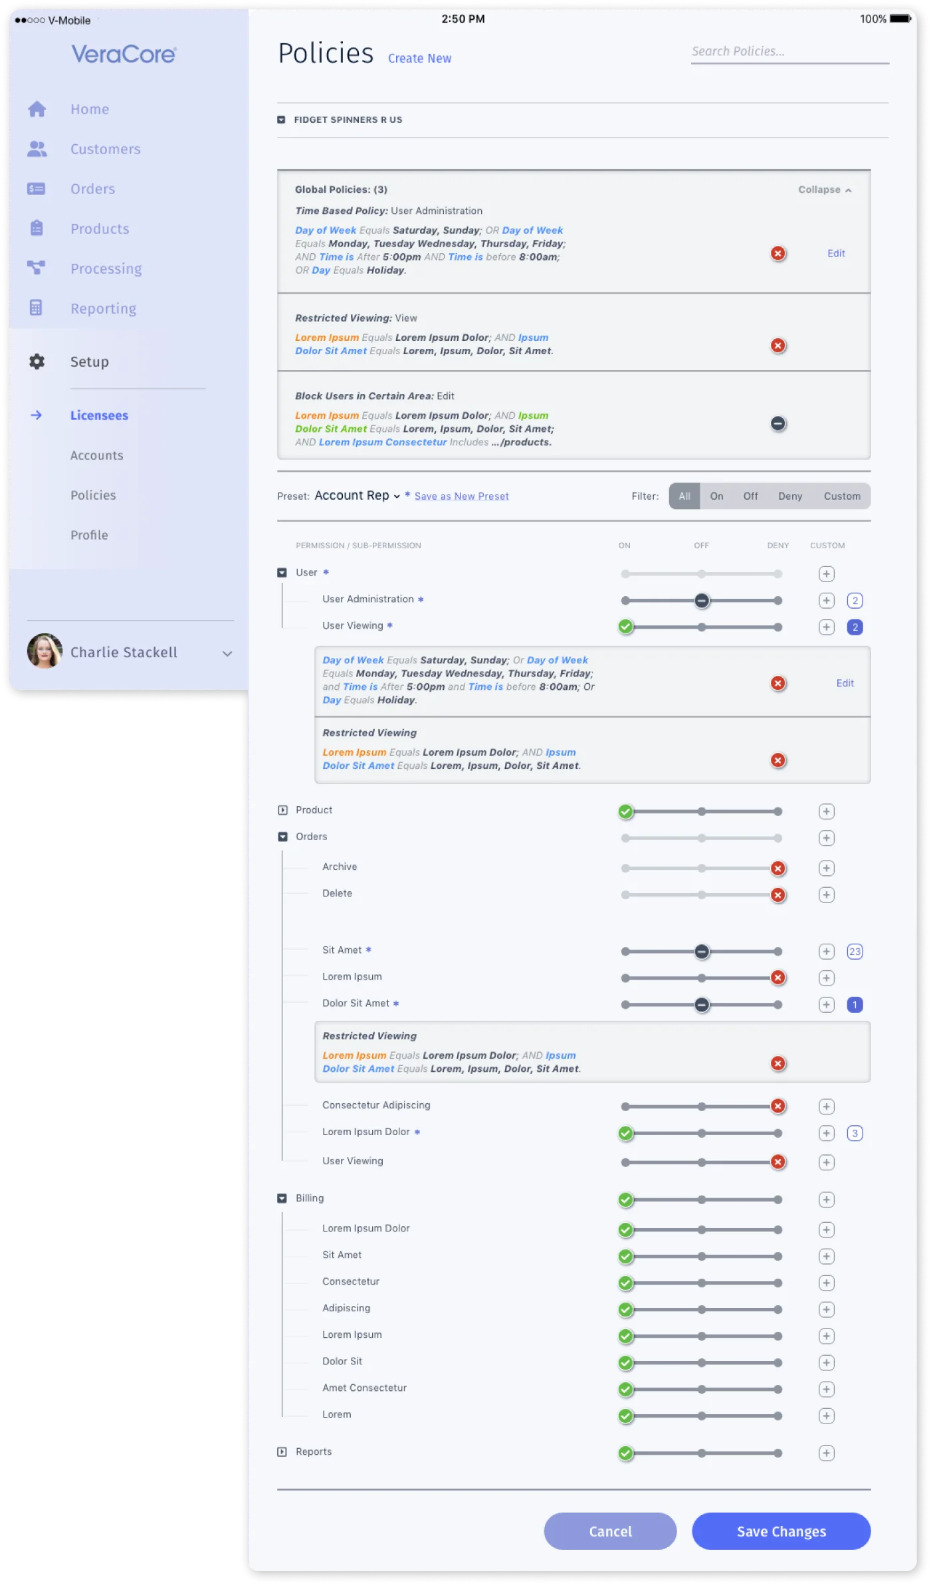Select the Custom filter tab

842,496
